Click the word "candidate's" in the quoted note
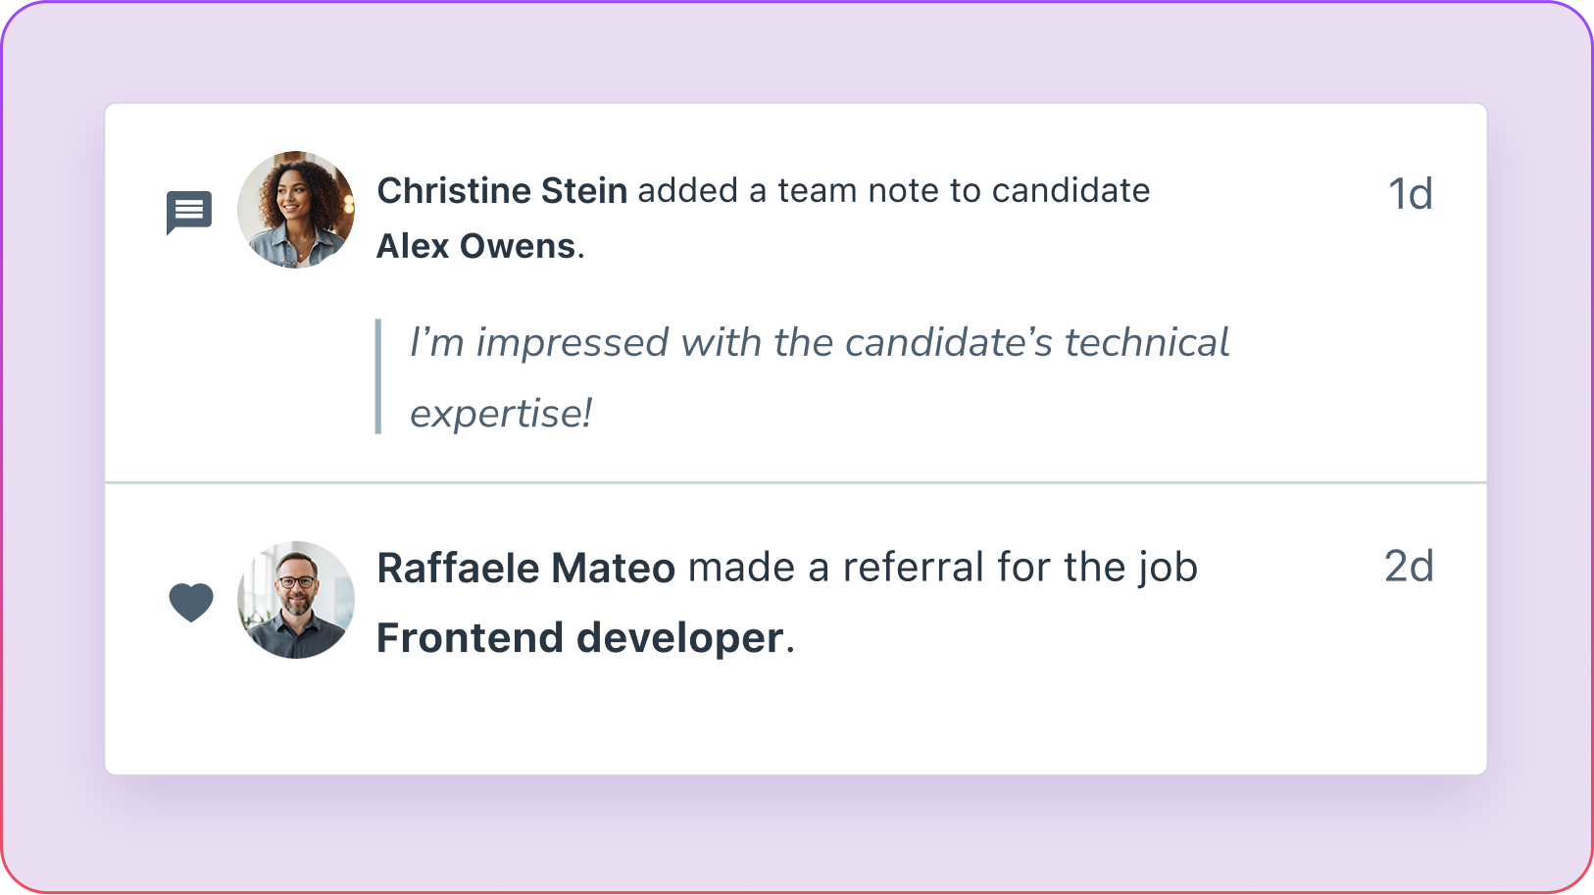The image size is (1594, 895). [x=948, y=343]
